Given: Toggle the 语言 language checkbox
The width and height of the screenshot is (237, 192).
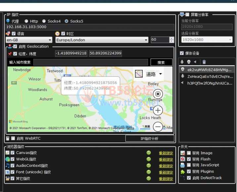Looking at the screenshot, I should coord(14,33).
